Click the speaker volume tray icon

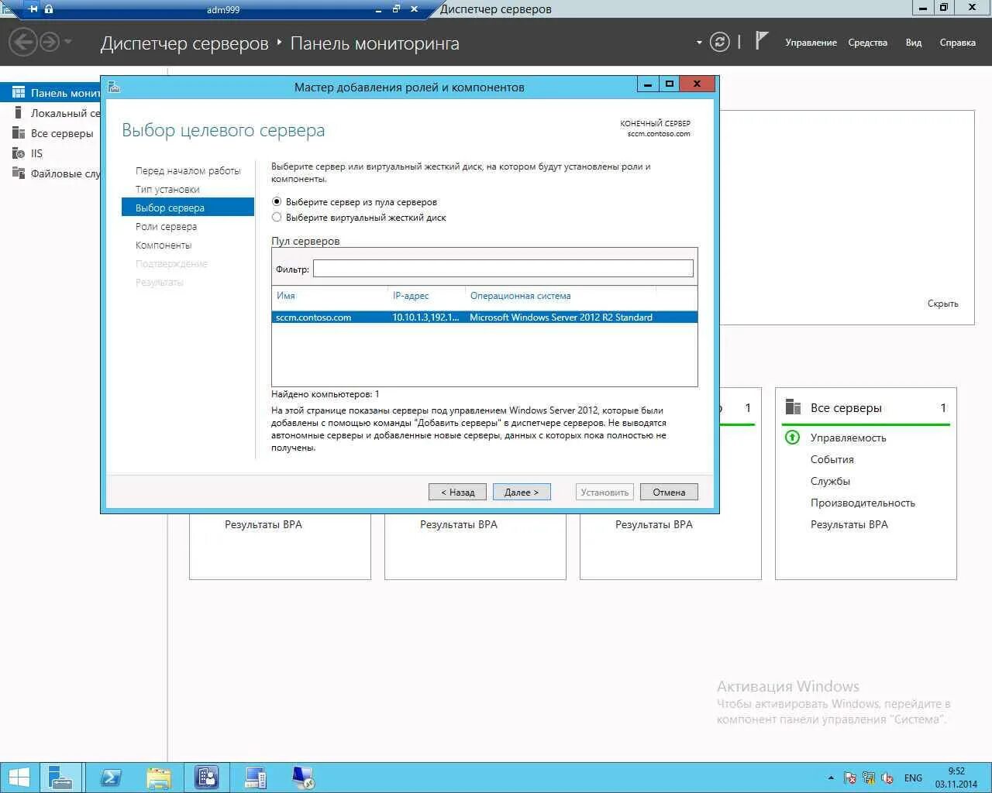tap(887, 778)
